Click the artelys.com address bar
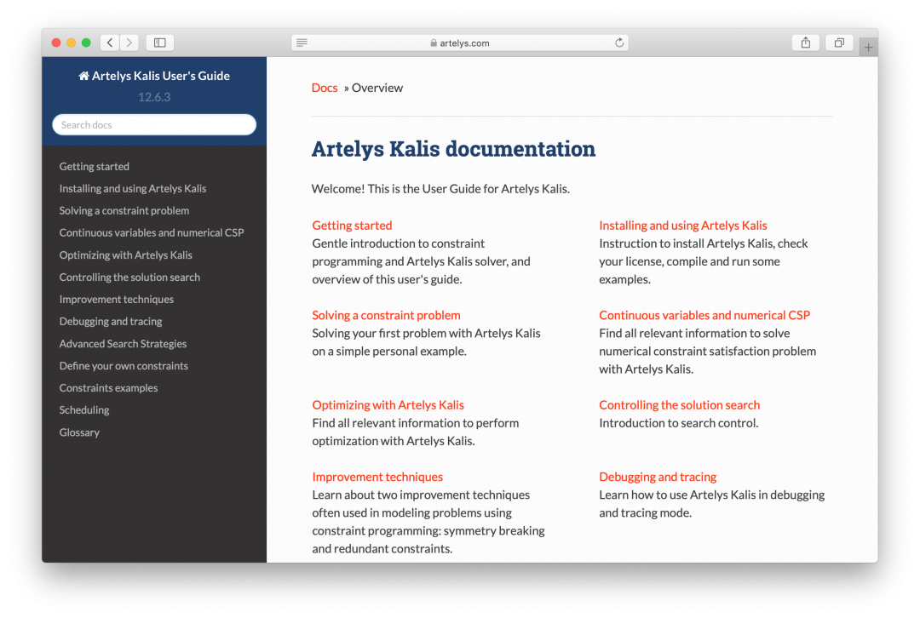Image resolution: width=920 pixels, height=618 pixels. point(460,43)
